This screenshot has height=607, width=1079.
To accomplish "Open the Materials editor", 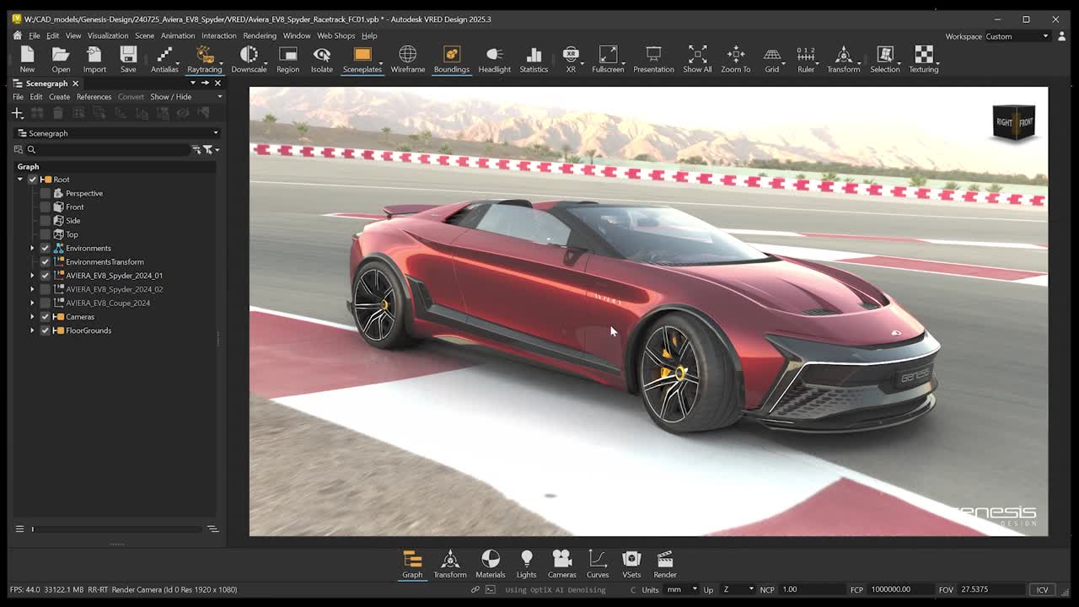I will [x=490, y=561].
